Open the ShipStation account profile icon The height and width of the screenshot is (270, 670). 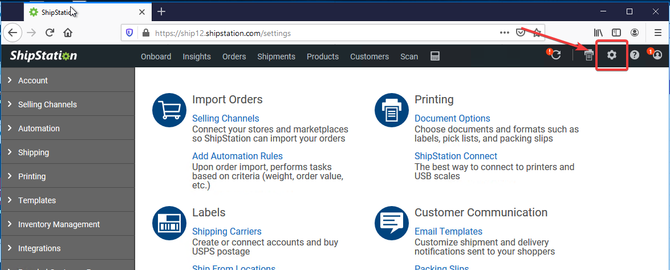(657, 55)
